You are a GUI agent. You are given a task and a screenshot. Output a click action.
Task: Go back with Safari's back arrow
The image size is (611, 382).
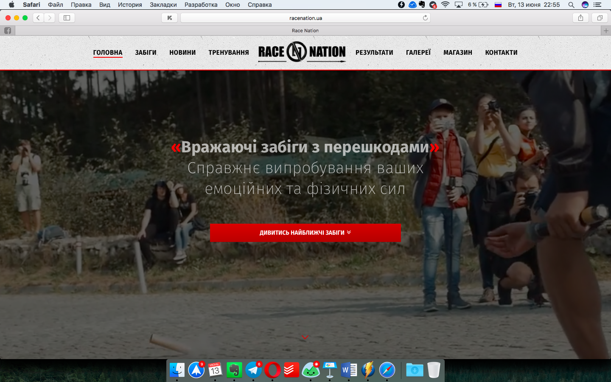coord(38,18)
